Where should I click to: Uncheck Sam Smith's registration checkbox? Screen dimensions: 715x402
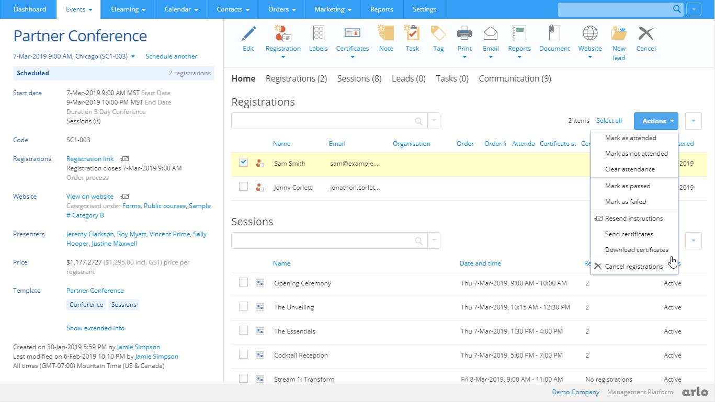click(243, 162)
